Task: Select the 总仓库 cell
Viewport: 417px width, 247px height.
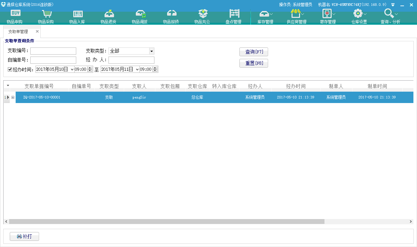Action: (197, 97)
